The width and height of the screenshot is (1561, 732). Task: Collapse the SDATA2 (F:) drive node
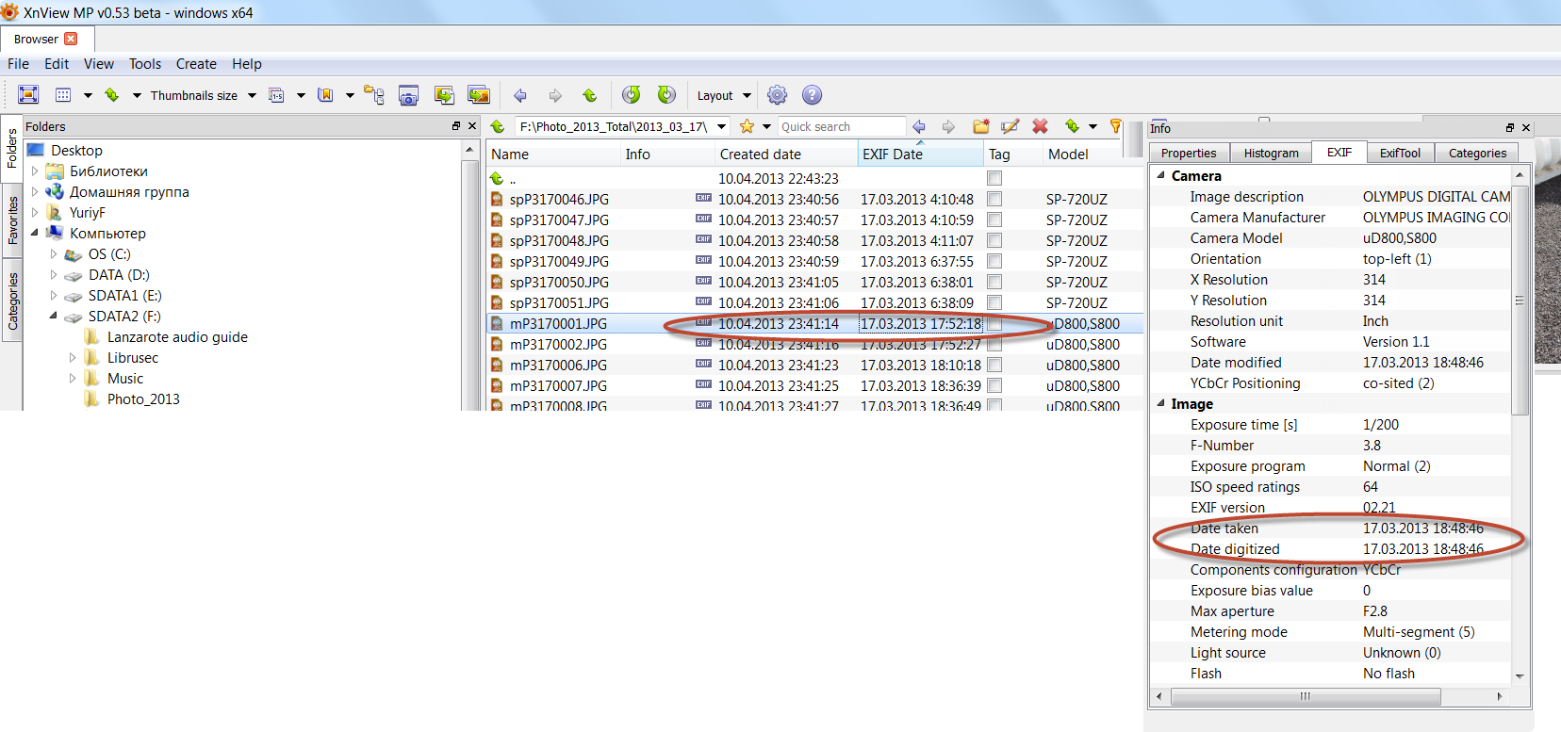tap(54, 316)
